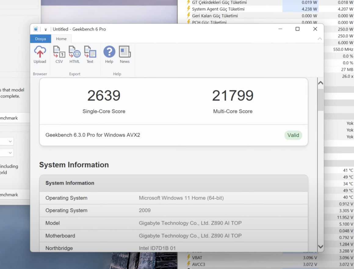
Task: Click the 34 °C temperature reading
Action: pos(348,184)
